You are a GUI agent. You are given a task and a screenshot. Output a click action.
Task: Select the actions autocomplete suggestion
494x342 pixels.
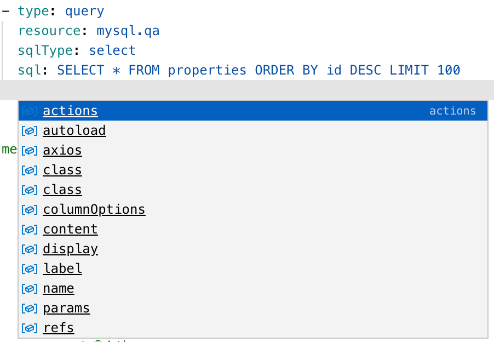[x=253, y=111]
